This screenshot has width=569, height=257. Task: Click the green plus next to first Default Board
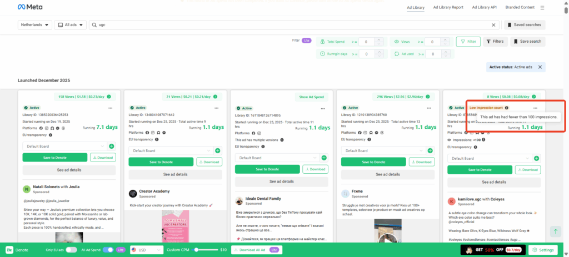click(111, 146)
